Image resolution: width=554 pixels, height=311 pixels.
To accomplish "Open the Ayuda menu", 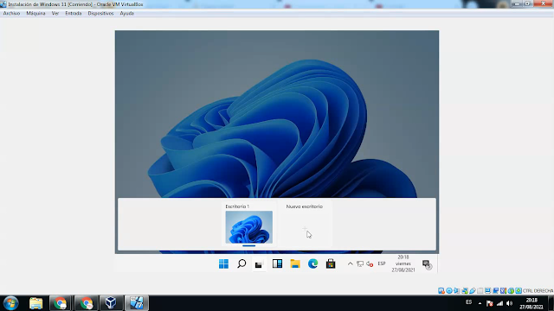I will pos(126,14).
